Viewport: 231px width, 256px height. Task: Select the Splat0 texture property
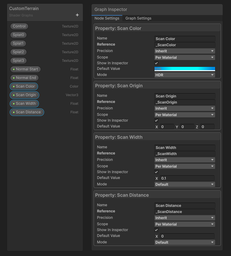pos(18,35)
